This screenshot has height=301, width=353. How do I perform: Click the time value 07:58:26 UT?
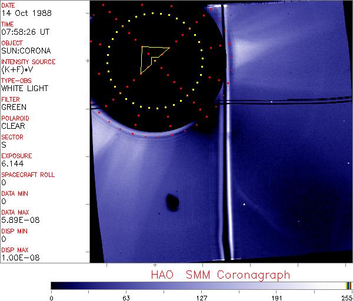24,32
